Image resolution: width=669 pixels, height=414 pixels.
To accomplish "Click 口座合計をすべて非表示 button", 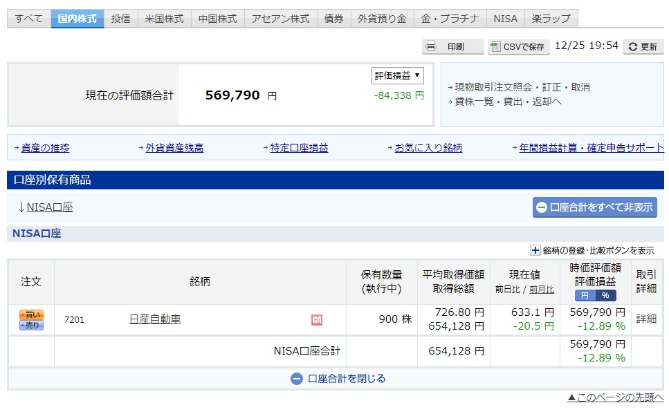I will [x=595, y=207].
